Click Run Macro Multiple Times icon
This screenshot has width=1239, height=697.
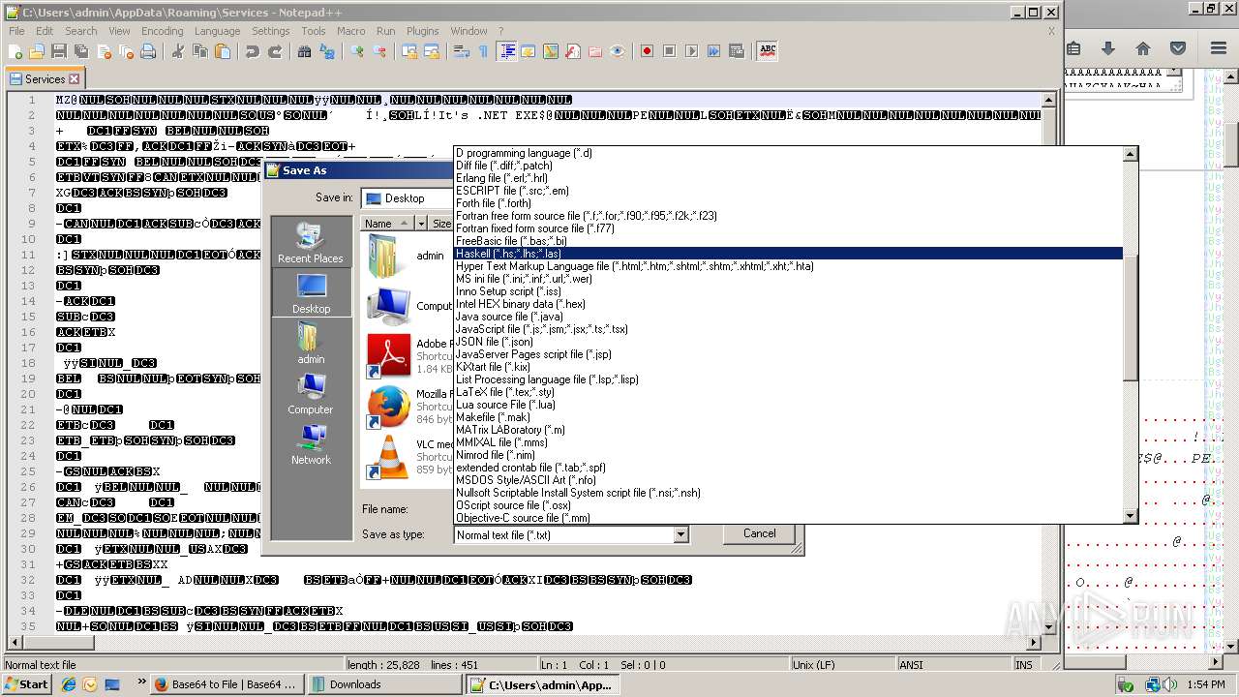(713, 51)
